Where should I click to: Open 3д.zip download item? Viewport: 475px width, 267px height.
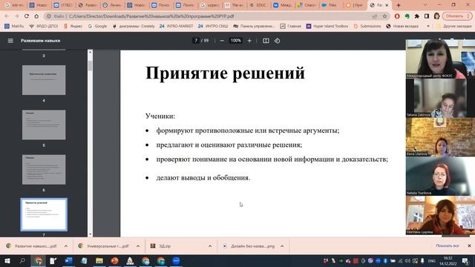(x=176, y=246)
